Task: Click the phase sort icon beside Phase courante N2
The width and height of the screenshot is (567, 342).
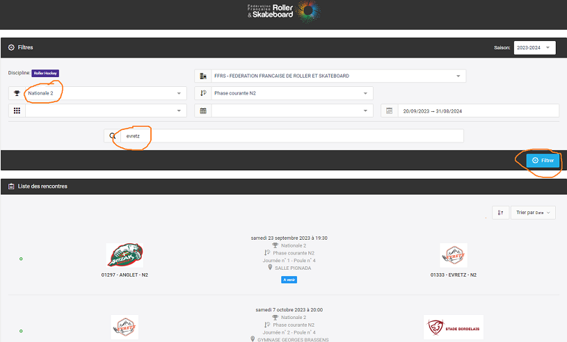Action: coord(203,93)
